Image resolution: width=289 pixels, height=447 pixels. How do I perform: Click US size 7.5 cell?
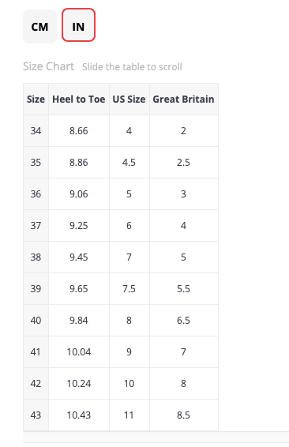pyautogui.click(x=129, y=289)
